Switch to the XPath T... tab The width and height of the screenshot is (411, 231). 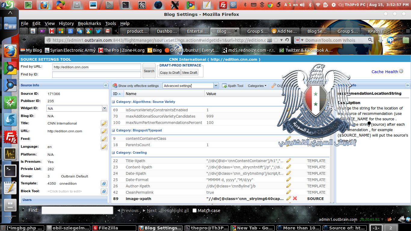pyautogui.click(x=375, y=31)
